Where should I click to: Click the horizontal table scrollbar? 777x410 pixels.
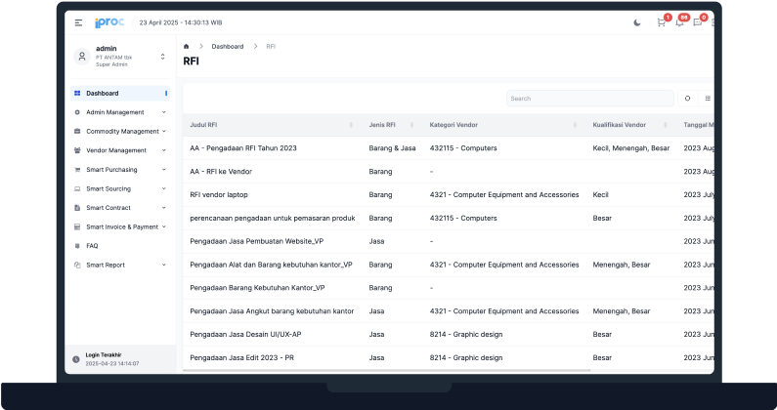coord(386,370)
